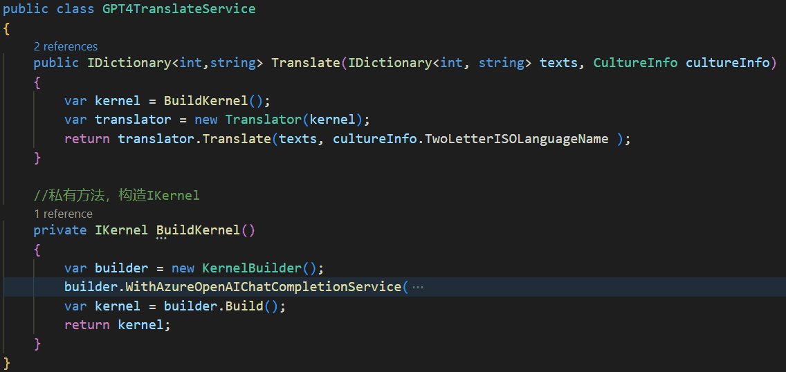This screenshot has height=372, width=786.
Task: Click the WithAzureOpenAIChatCompletionService method name
Action: (263, 287)
